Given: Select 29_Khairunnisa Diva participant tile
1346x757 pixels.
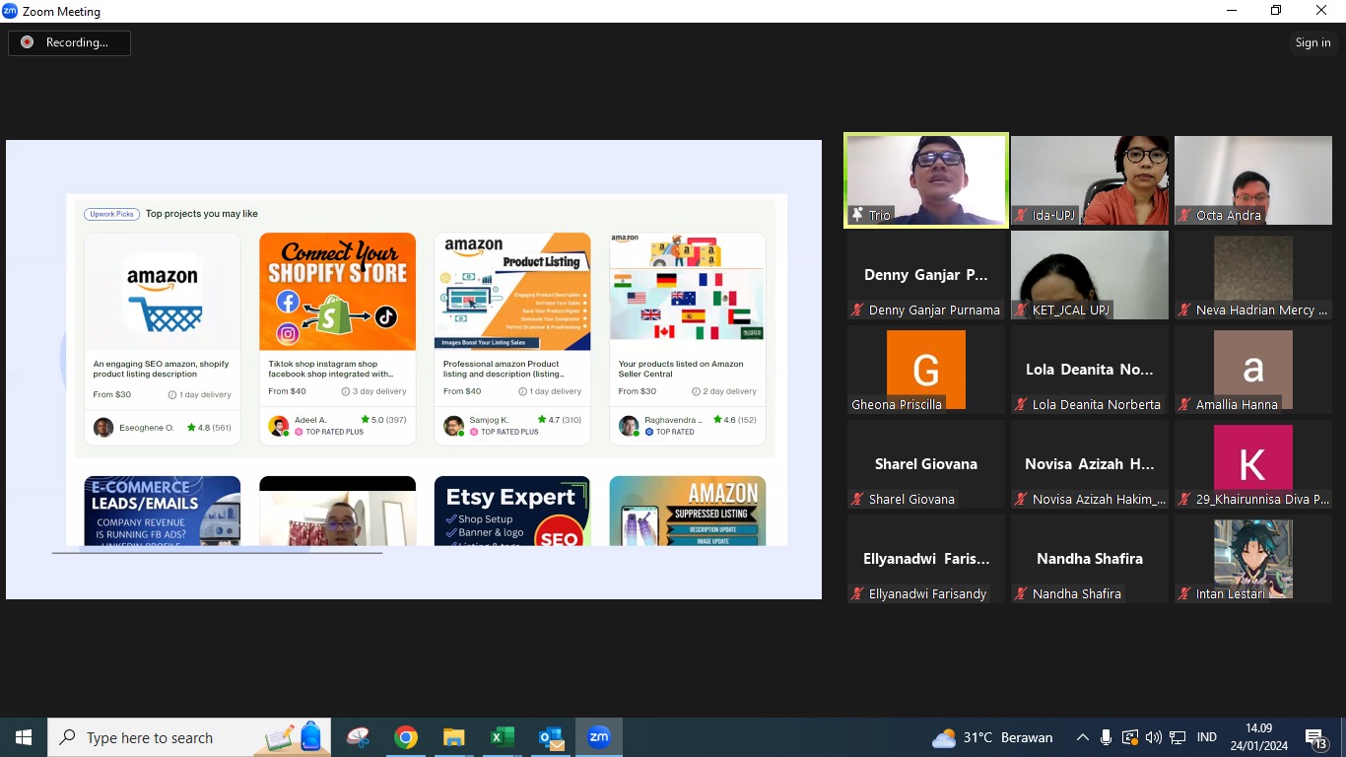Looking at the screenshot, I should tap(1253, 464).
